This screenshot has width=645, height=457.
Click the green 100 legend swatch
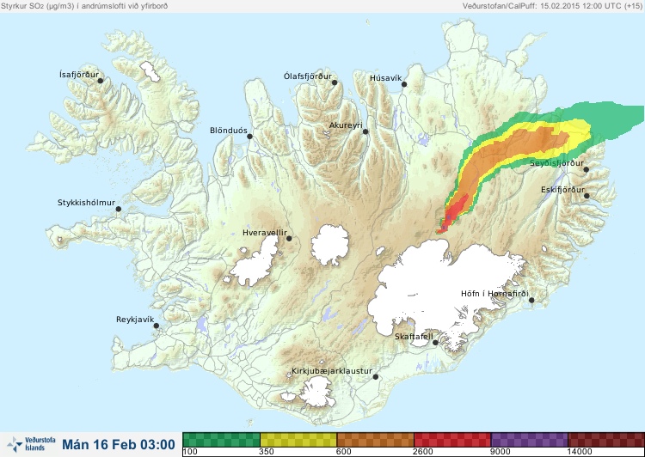(221, 440)
